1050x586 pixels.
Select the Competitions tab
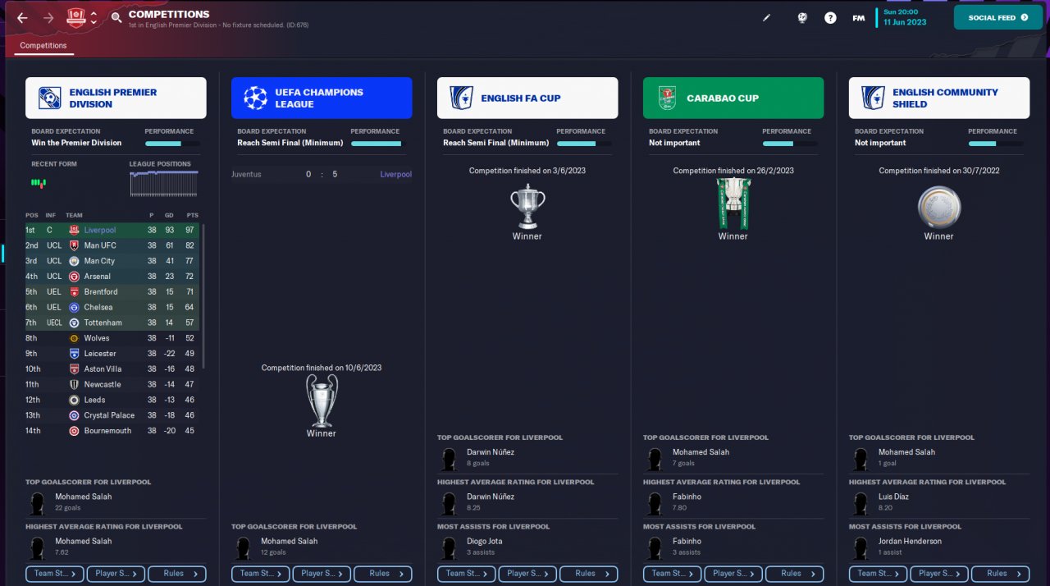[43, 46]
